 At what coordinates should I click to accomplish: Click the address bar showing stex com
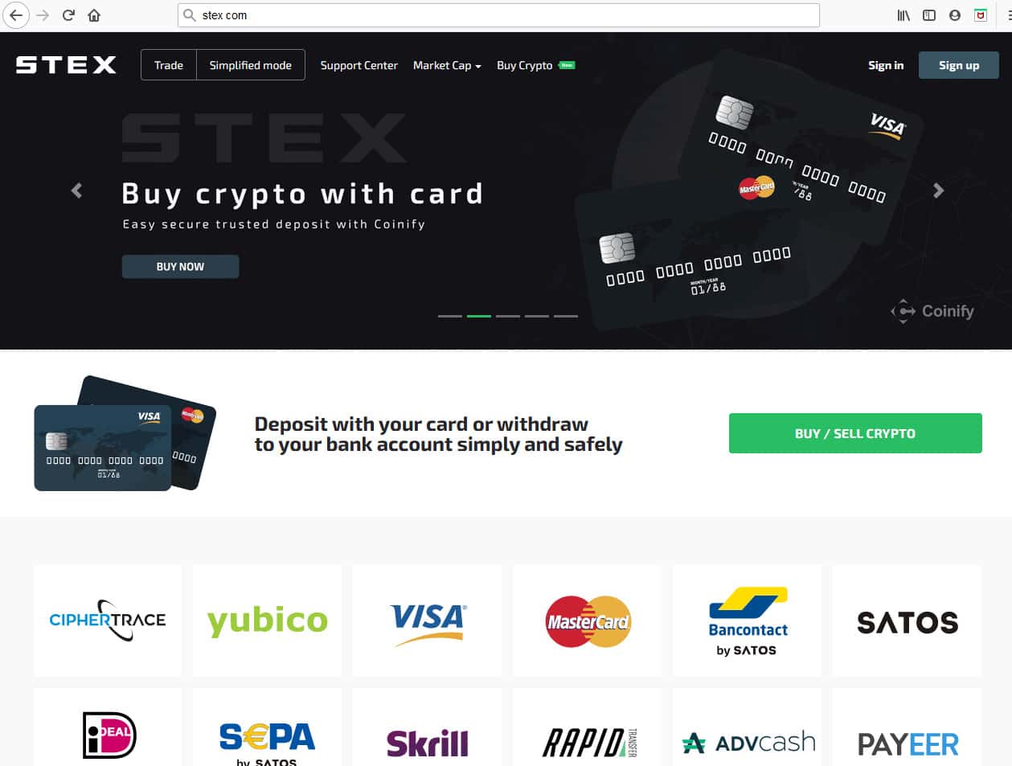click(498, 15)
